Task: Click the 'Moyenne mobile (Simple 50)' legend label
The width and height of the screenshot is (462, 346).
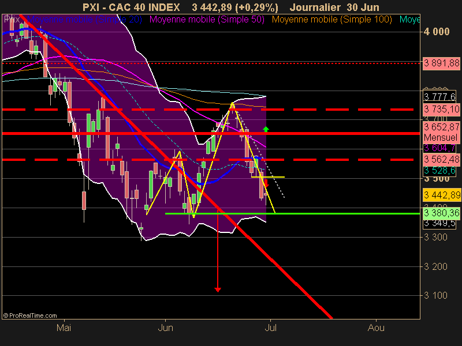Action: [207, 20]
